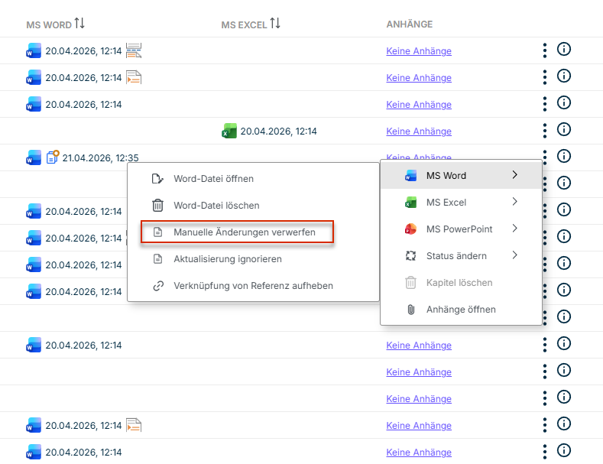This screenshot has height=464, width=603.
Task: Click the layout icon after the first row's date
Action: (x=134, y=50)
